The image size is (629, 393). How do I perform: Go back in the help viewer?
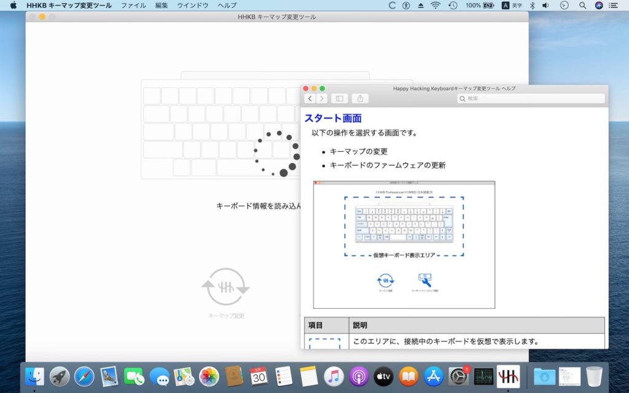point(310,98)
